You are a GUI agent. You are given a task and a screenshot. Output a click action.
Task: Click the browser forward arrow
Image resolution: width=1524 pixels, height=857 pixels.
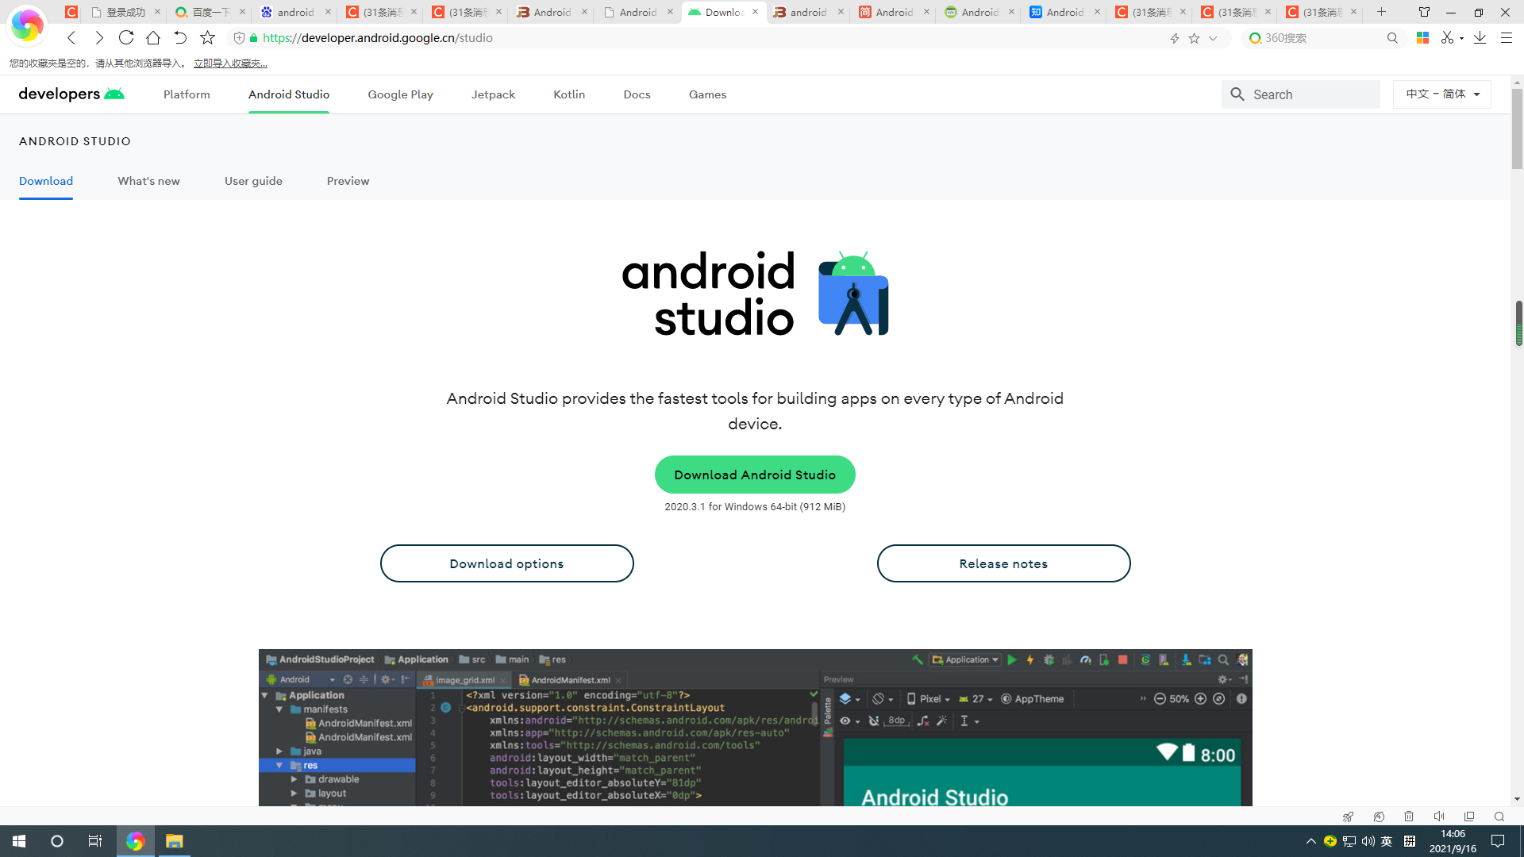(99, 38)
